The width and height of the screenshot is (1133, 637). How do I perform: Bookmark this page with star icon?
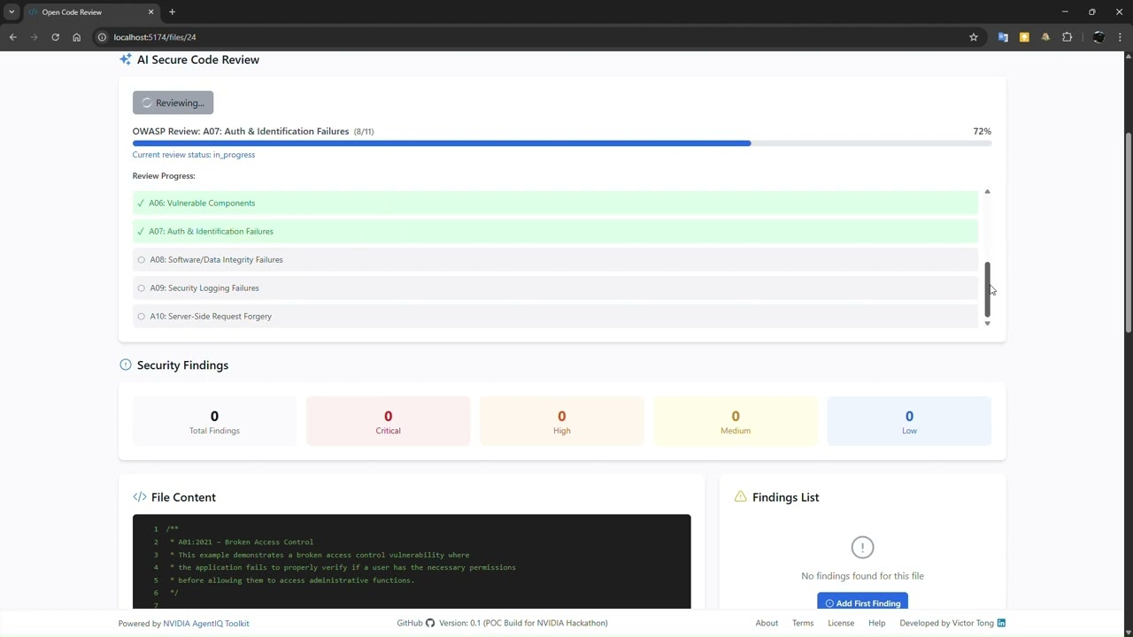(x=974, y=37)
